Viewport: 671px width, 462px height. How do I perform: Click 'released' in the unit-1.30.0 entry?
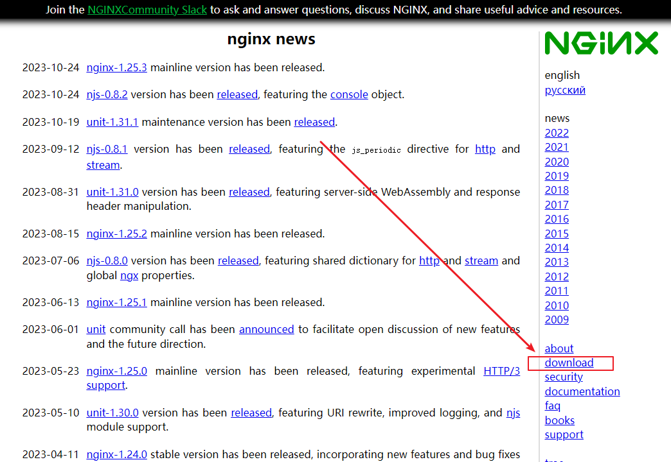[x=252, y=413]
